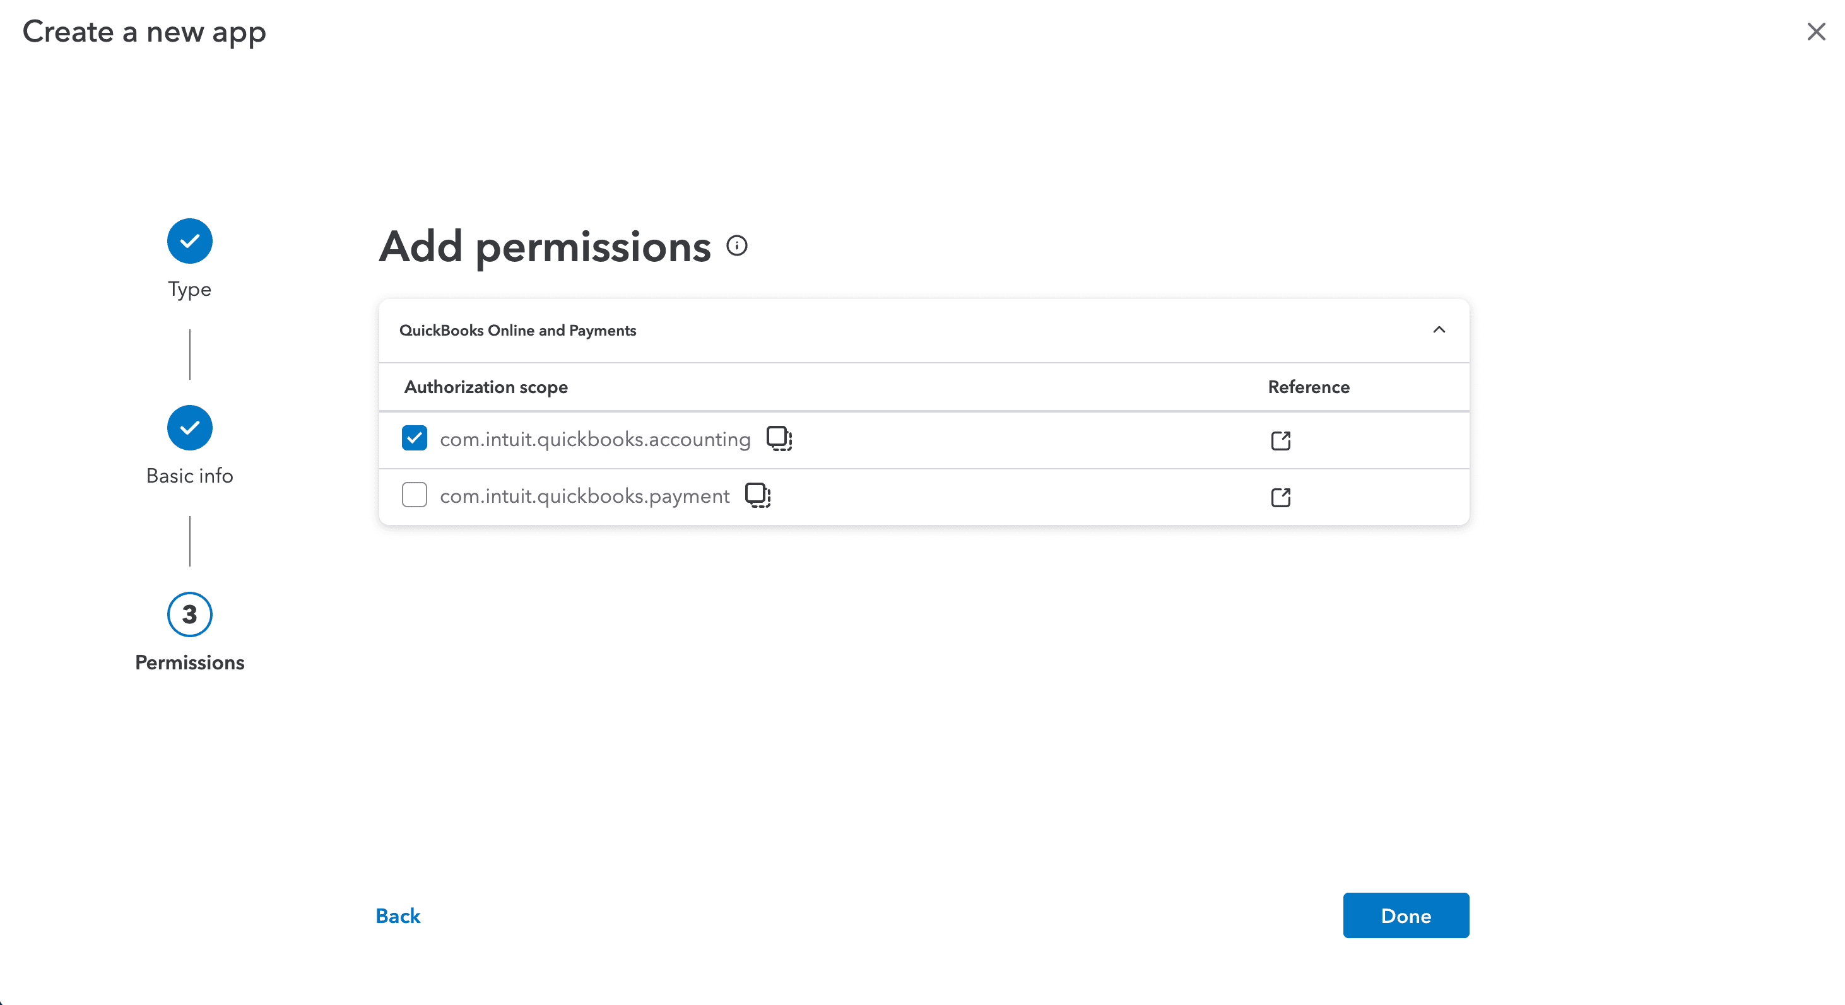Screen dimensions: 1845x1005
Task: Click the Type step checkmark circle
Action: tap(189, 242)
